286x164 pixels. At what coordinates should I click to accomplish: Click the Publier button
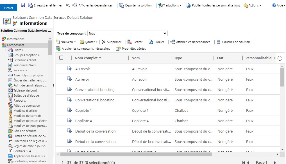click(x=156, y=42)
